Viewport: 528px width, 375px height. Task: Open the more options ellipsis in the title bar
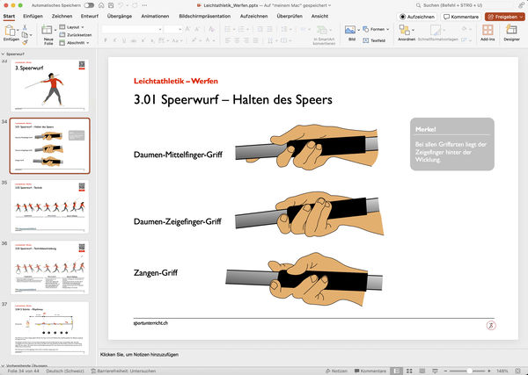coord(144,5)
